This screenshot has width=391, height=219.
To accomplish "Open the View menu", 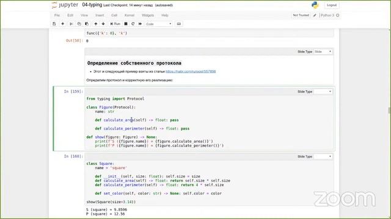I will pos(84,15).
